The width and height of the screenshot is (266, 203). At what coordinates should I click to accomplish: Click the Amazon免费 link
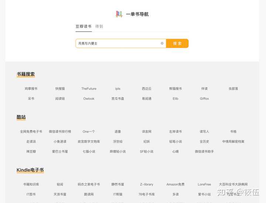tap(175, 184)
